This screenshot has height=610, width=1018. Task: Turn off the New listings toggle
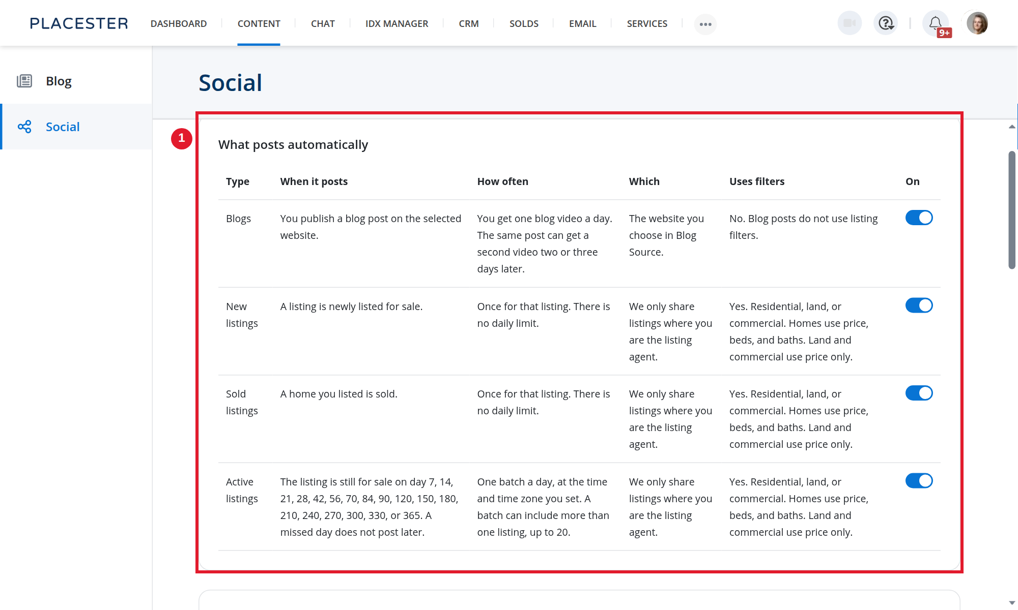pyautogui.click(x=919, y=306)
